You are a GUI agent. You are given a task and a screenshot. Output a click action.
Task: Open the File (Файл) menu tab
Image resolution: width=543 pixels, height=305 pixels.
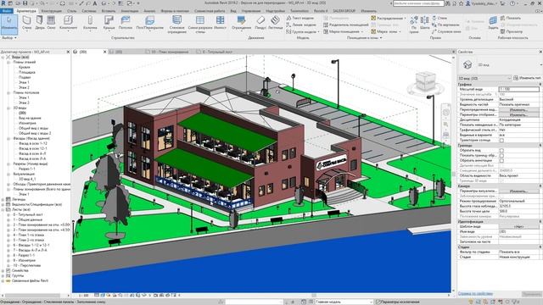point(7,11)
